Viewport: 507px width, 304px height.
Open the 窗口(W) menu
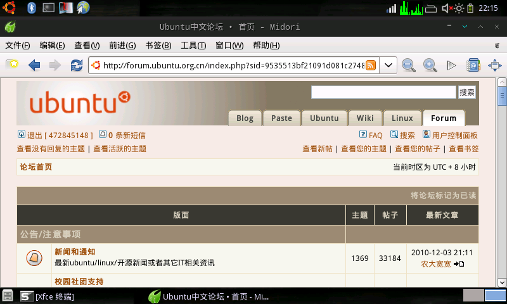229,46
